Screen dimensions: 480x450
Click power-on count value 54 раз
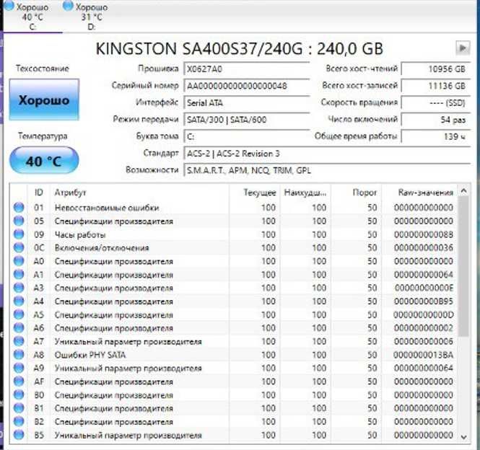(x=435, y=120)
